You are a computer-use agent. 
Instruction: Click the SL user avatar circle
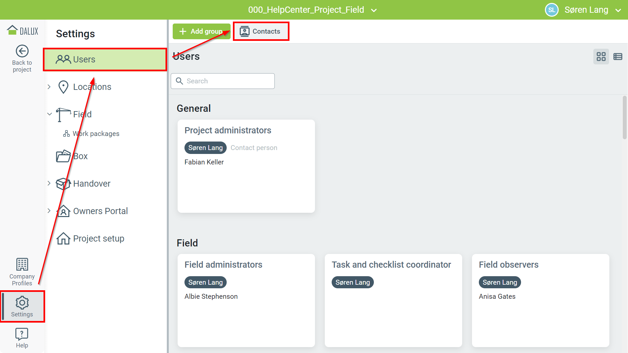pyautogui.click(x=551, y=10)
